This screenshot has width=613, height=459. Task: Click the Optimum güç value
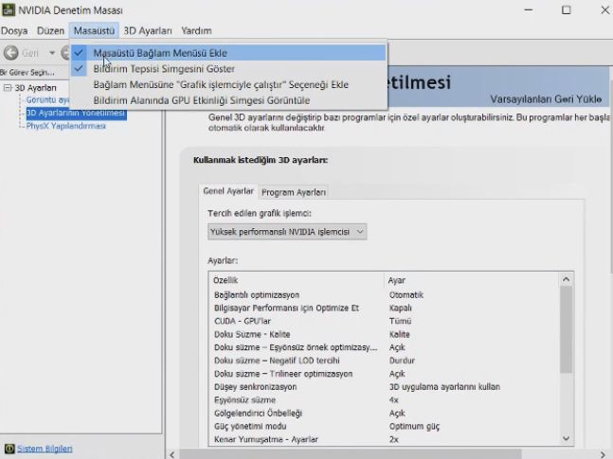tap(414, 426)
